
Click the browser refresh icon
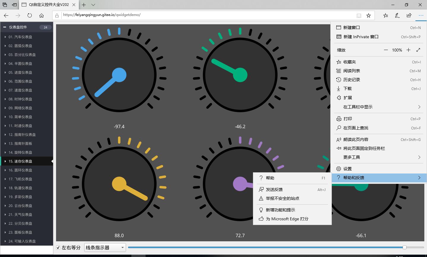coord(30,15)
